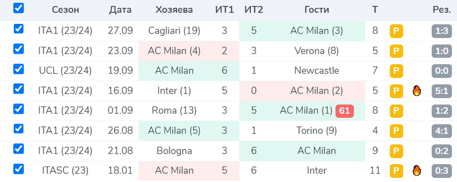Click the fire icon in Inter 5:1 row
457x182 pixels.
417,91
